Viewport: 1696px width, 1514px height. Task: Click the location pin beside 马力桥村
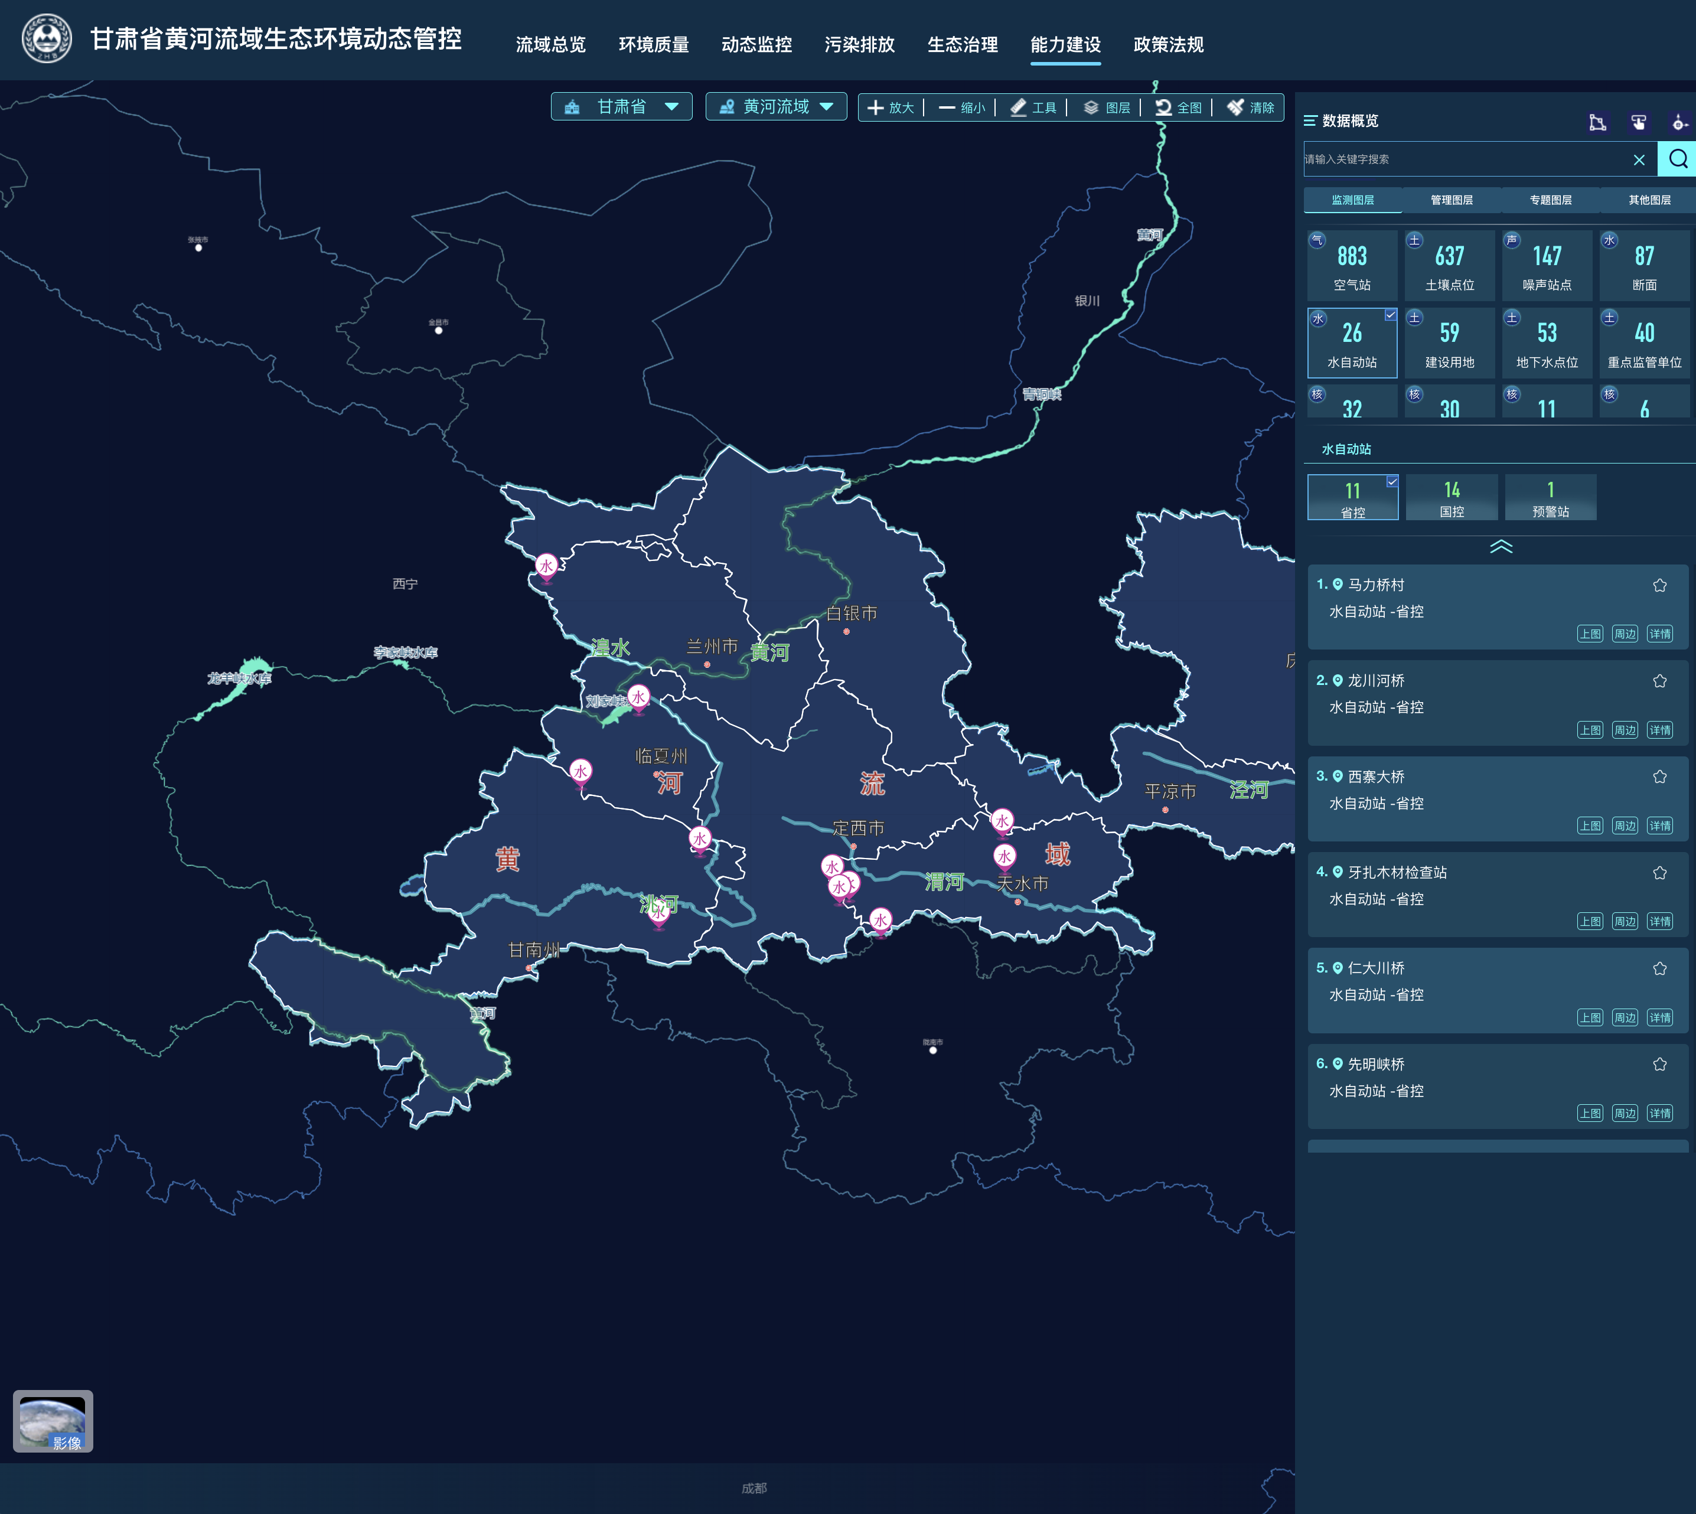coord(1338,584)
